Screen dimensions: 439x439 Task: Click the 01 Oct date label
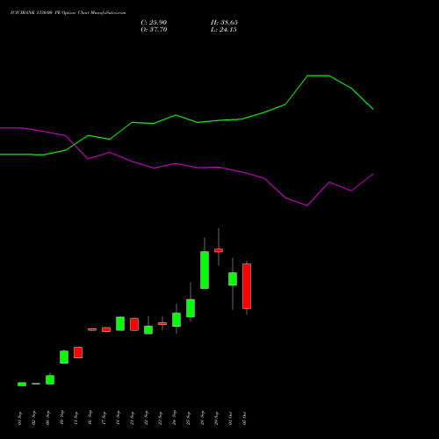click(x=230, y=418)
